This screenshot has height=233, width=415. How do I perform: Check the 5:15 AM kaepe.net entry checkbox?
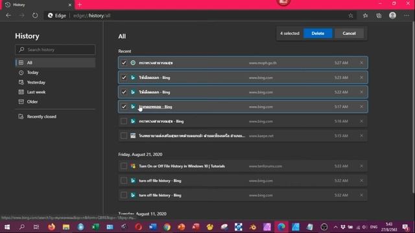click(x=124, y=135)
